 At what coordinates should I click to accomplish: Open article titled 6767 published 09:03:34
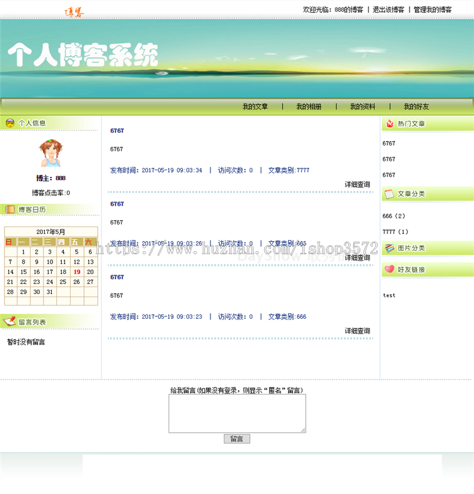coord(117,130)
